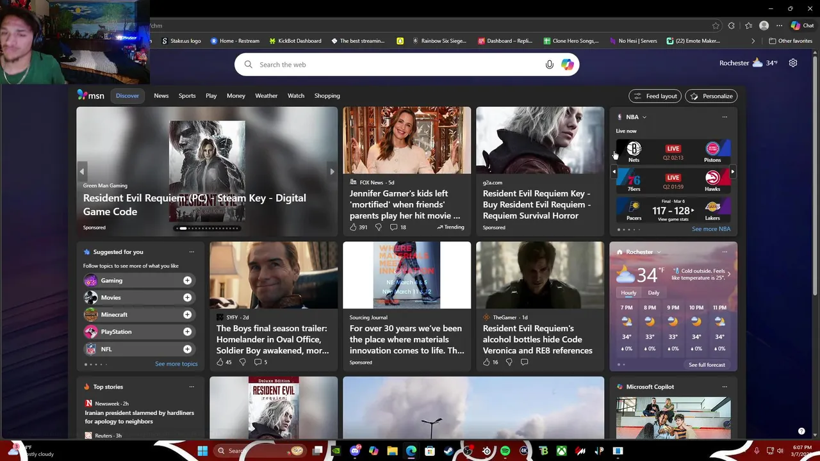Viewport: 820px width, 461px height.
Task: Open Discord from the taskbar
Action: (356, 451)
